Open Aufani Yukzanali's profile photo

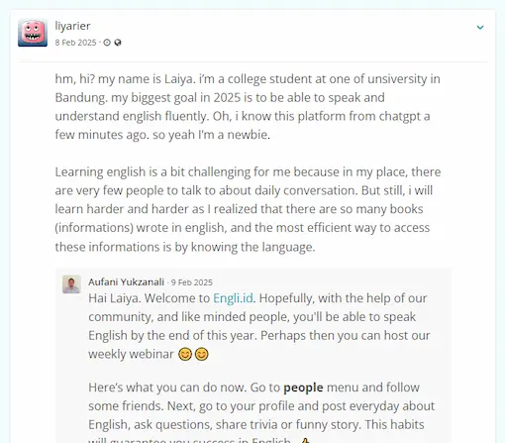(x=71, y=284)
